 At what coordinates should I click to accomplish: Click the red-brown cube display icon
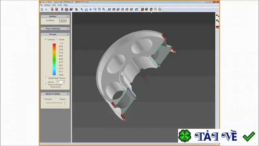tap(142, 9)
